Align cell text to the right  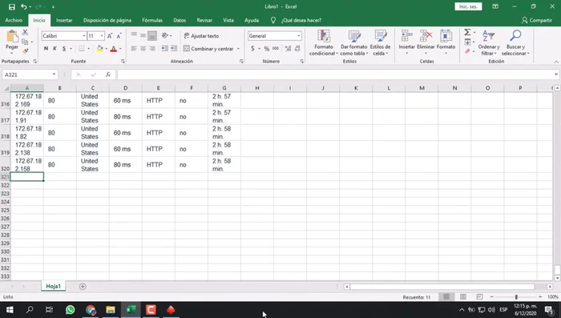[x=152, y=49]
